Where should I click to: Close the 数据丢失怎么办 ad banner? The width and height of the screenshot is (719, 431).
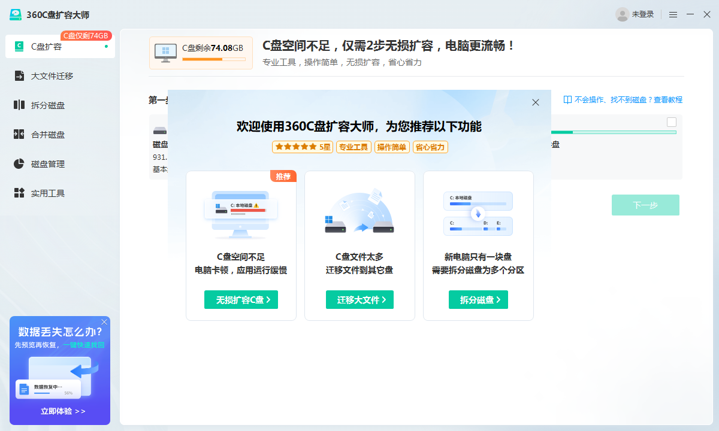click(104, 322)
